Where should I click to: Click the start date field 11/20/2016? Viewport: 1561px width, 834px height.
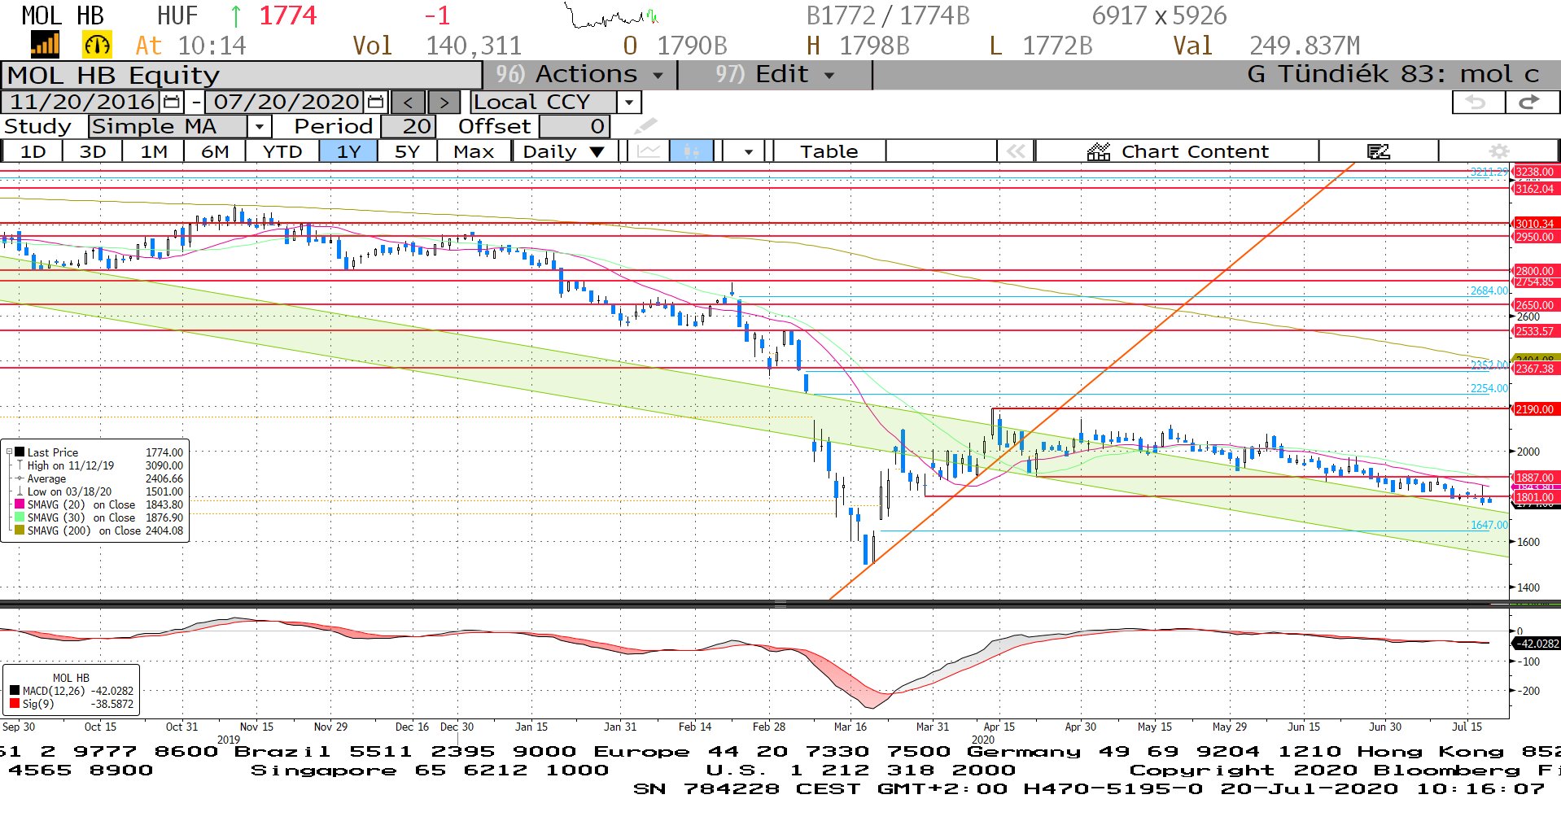click(82, 102)
